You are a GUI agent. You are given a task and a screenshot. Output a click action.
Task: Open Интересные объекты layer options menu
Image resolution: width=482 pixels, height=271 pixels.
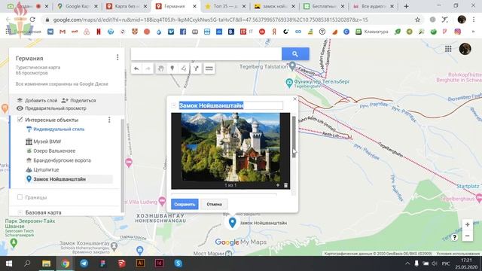[x=109, y=120]
